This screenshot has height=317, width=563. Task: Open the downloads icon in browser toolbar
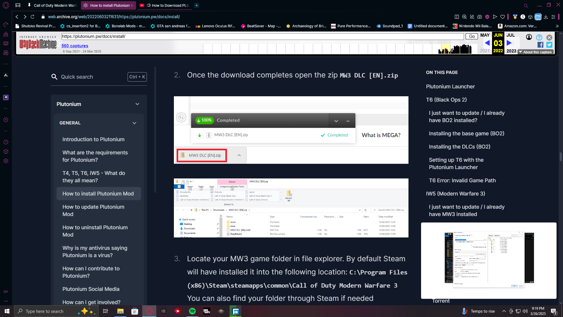(546, 17)
